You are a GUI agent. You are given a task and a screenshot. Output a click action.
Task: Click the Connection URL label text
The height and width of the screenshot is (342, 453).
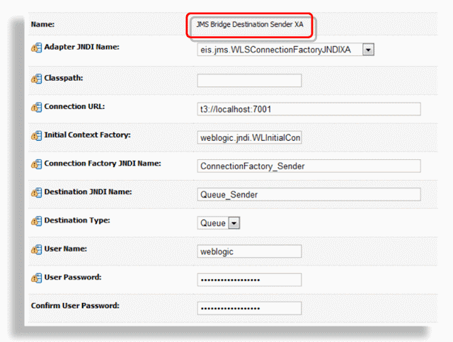point(74,106)
